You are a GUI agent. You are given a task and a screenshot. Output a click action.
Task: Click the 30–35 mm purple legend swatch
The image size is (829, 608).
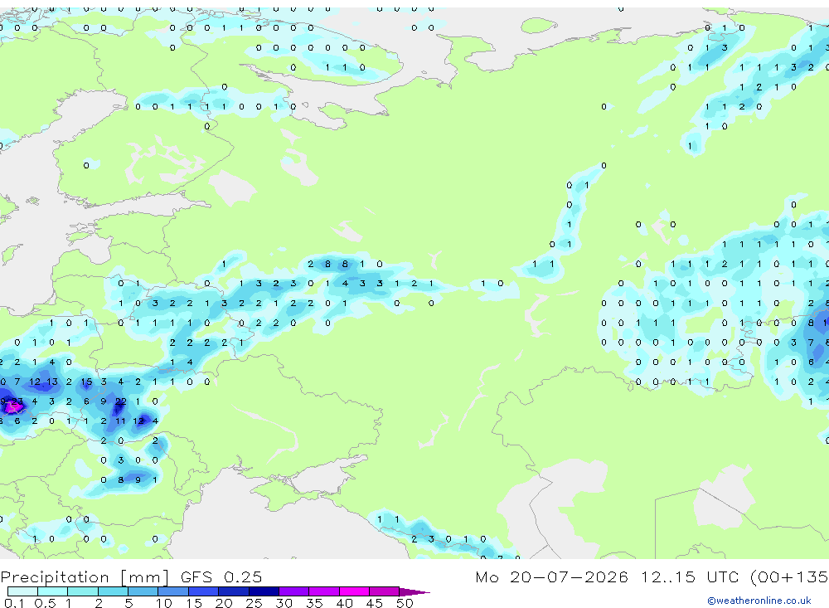(294, 591)
